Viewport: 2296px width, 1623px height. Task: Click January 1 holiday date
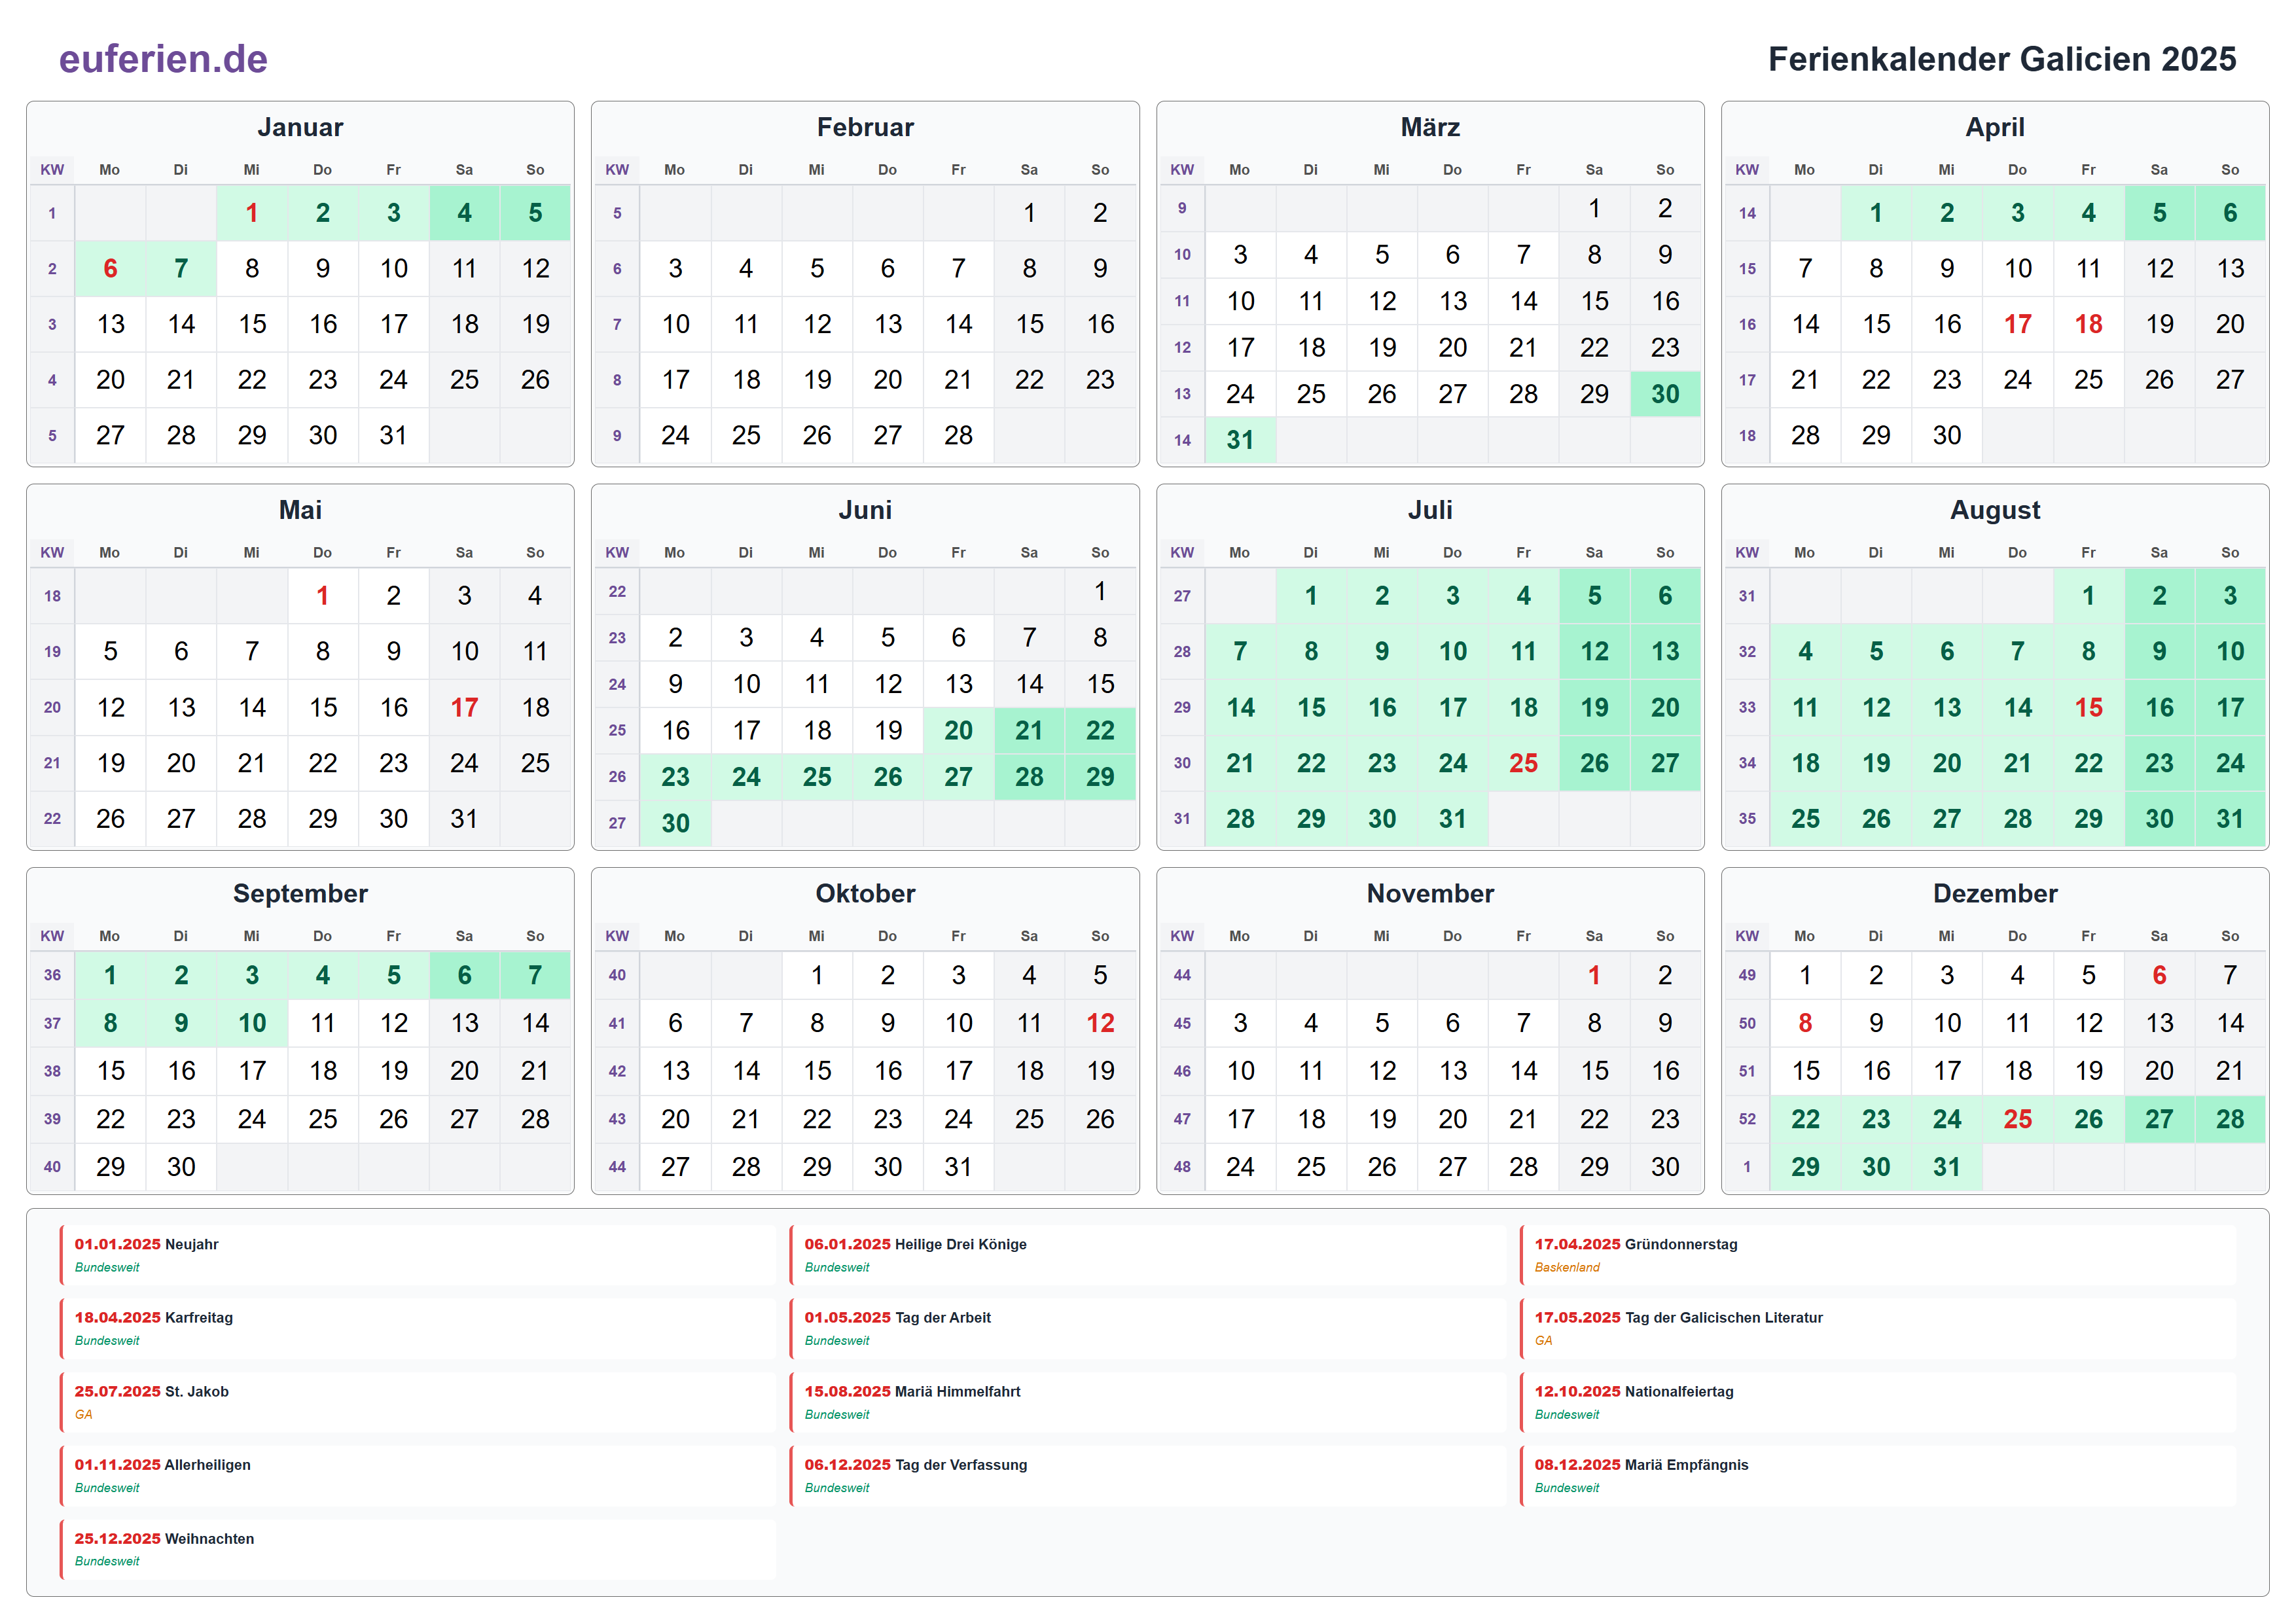252,213
